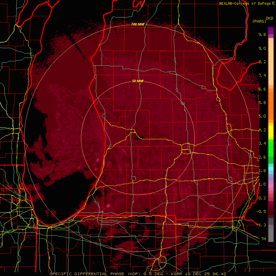Click the TH threshold label on the scale
Image resolution: width=276 pixels, height=276 pixels.
pos(263,239)
